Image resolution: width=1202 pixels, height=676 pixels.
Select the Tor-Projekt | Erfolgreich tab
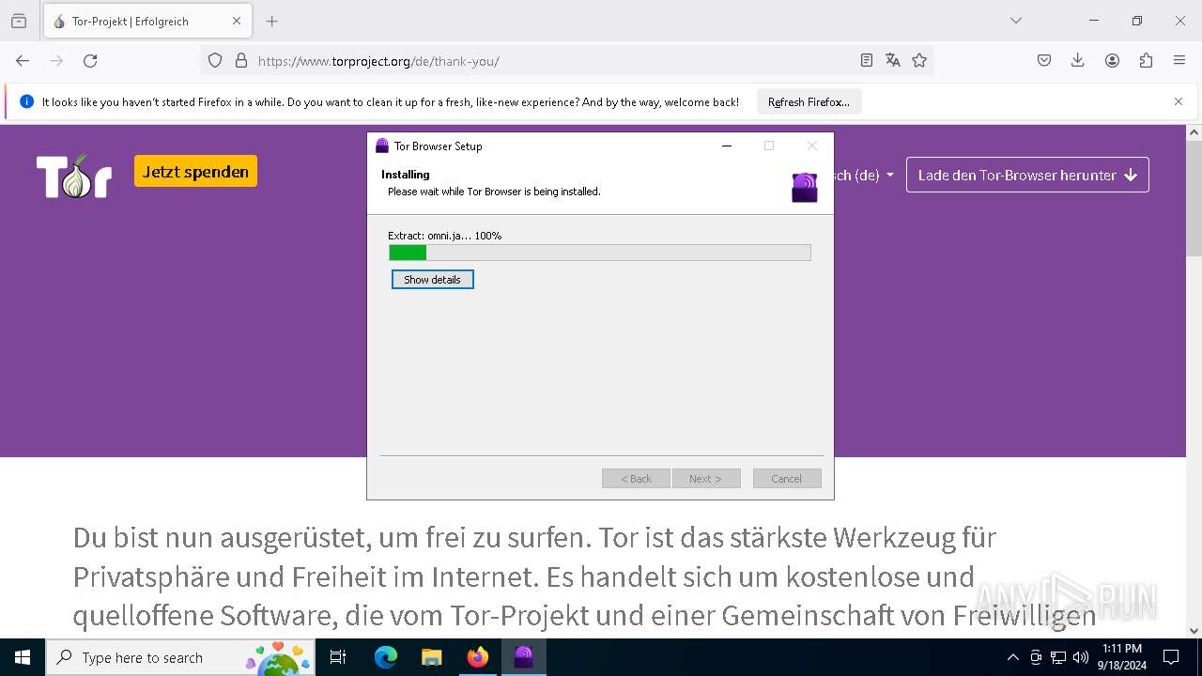pos(146,21)
